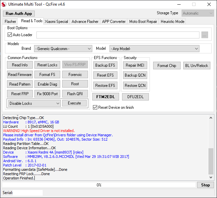Click the Format FS button
This screenshot has width=217, height=198.
click(47, 75)
